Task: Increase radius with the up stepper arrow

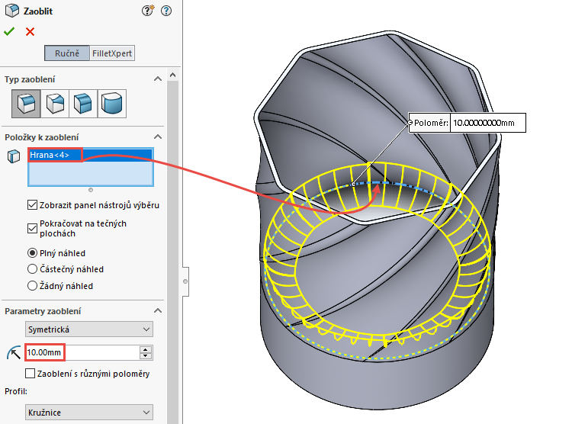Action: click(x=146, y=349)
